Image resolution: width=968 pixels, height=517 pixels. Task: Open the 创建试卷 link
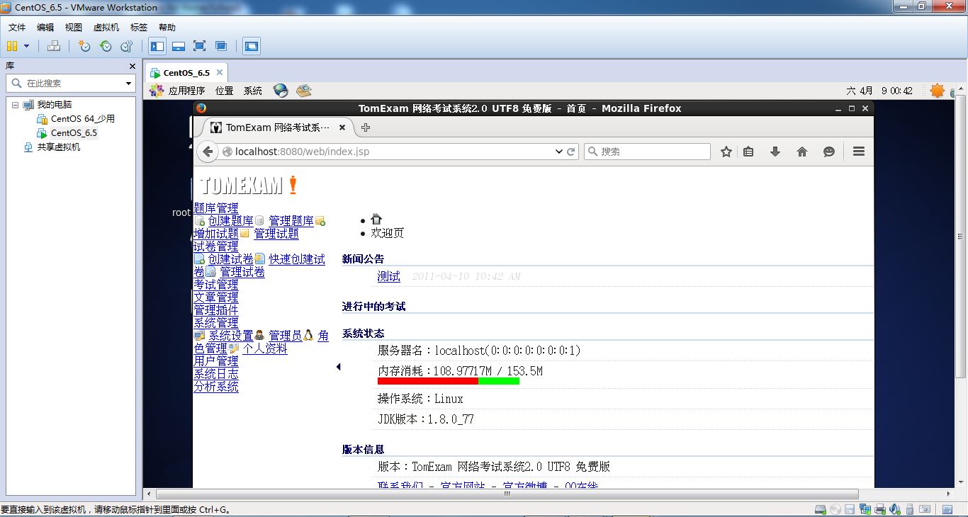(230, 259)
